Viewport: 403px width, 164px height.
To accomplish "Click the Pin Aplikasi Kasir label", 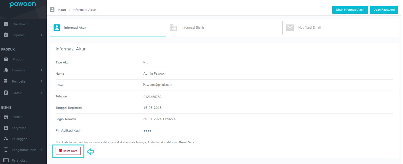I will (68, 130).
